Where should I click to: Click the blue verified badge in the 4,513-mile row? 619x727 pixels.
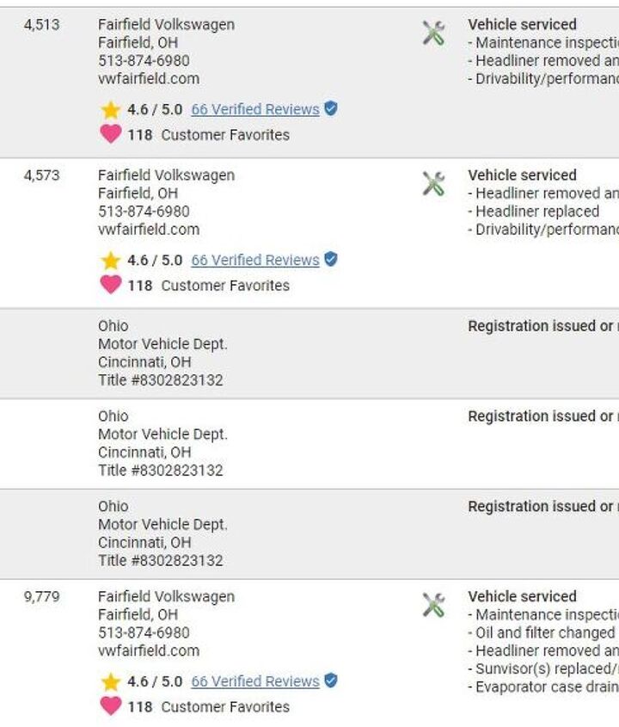tap(331, 109)
